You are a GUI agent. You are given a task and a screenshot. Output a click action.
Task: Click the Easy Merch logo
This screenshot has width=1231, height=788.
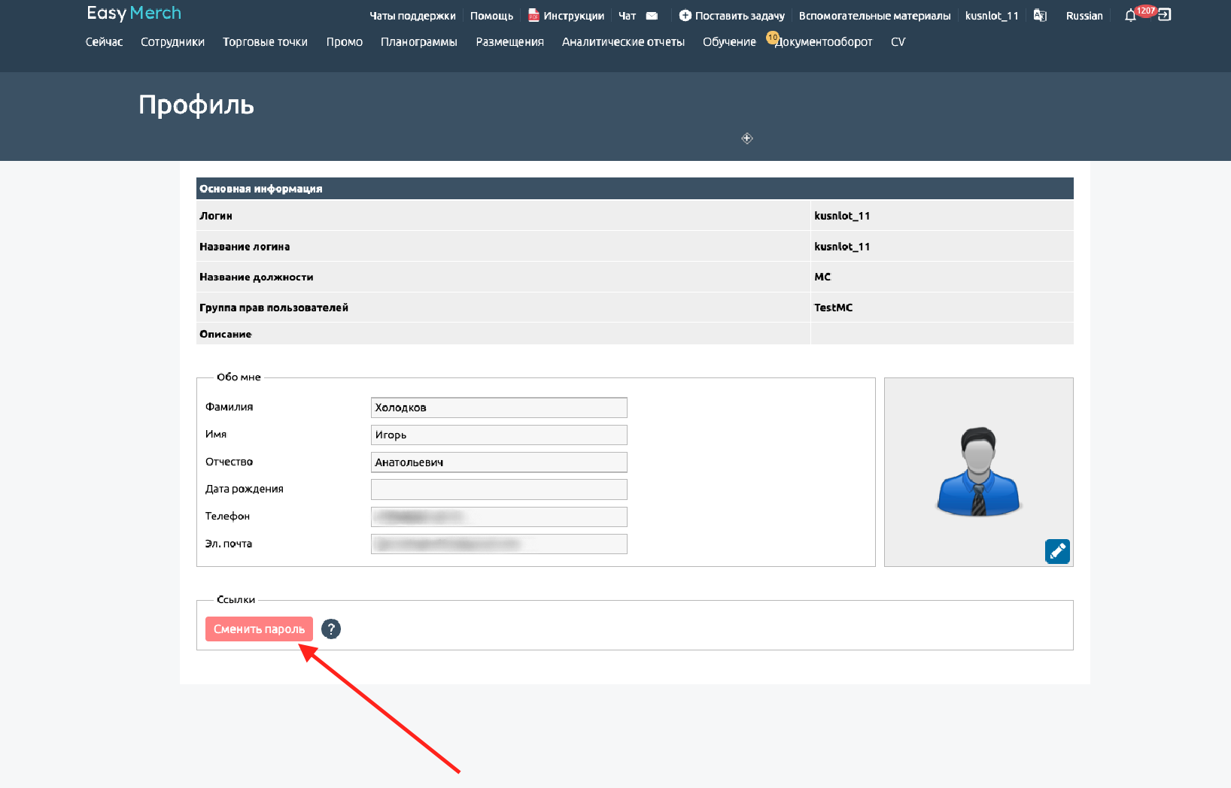[134, 14]
